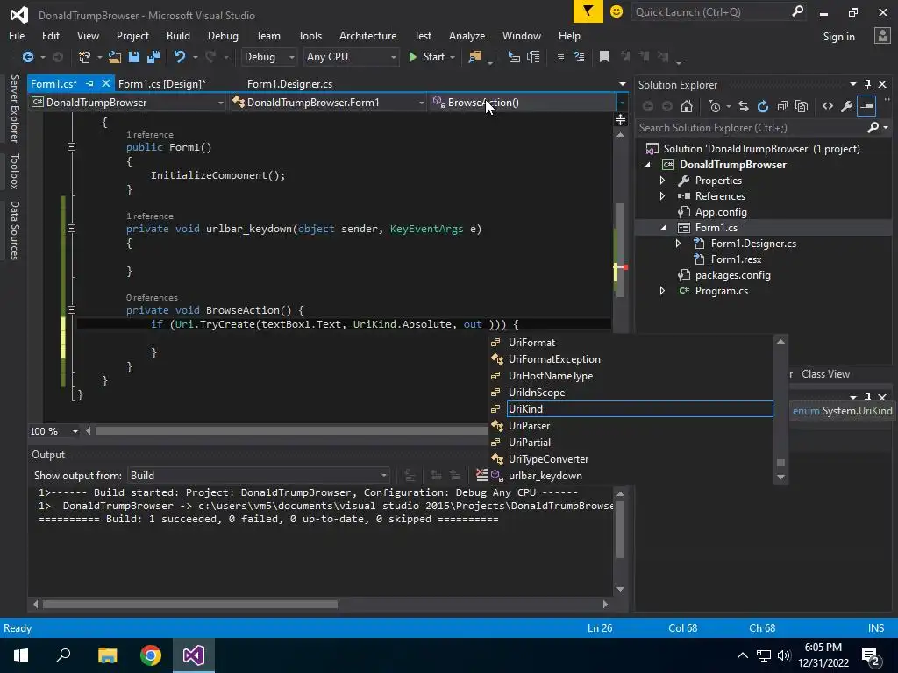Image resolution: width=898 pixels, height=673 pixels.
Task: Open the Show output from Build dropdown
Action: pyautogui.click(x=384, y=476)
